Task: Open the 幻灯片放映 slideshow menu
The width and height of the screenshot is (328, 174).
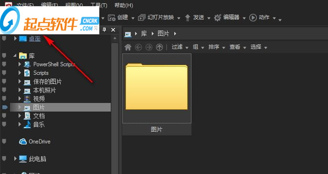Action: coord(159,18)
